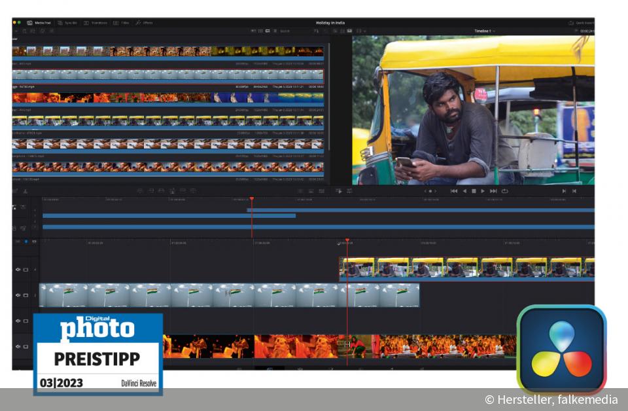Viewport: 628px width, 411px height.
Task: Click the Stop playback button
Action: click(x=474, y=191)
